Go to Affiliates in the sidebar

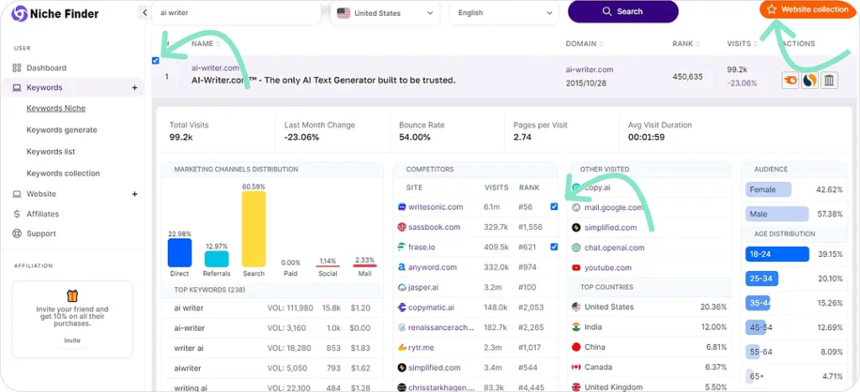[43, 214]
